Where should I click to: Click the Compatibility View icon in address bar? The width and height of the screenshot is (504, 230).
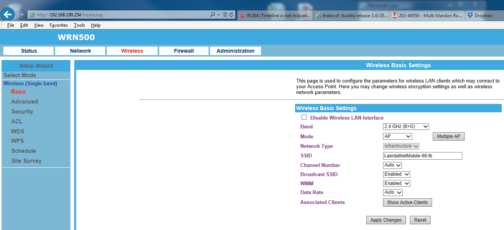tap(225, 15)
